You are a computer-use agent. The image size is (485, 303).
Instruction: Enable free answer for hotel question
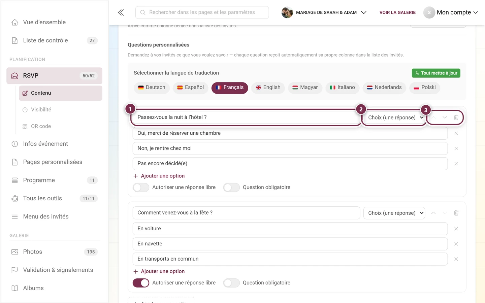(141, 188)
